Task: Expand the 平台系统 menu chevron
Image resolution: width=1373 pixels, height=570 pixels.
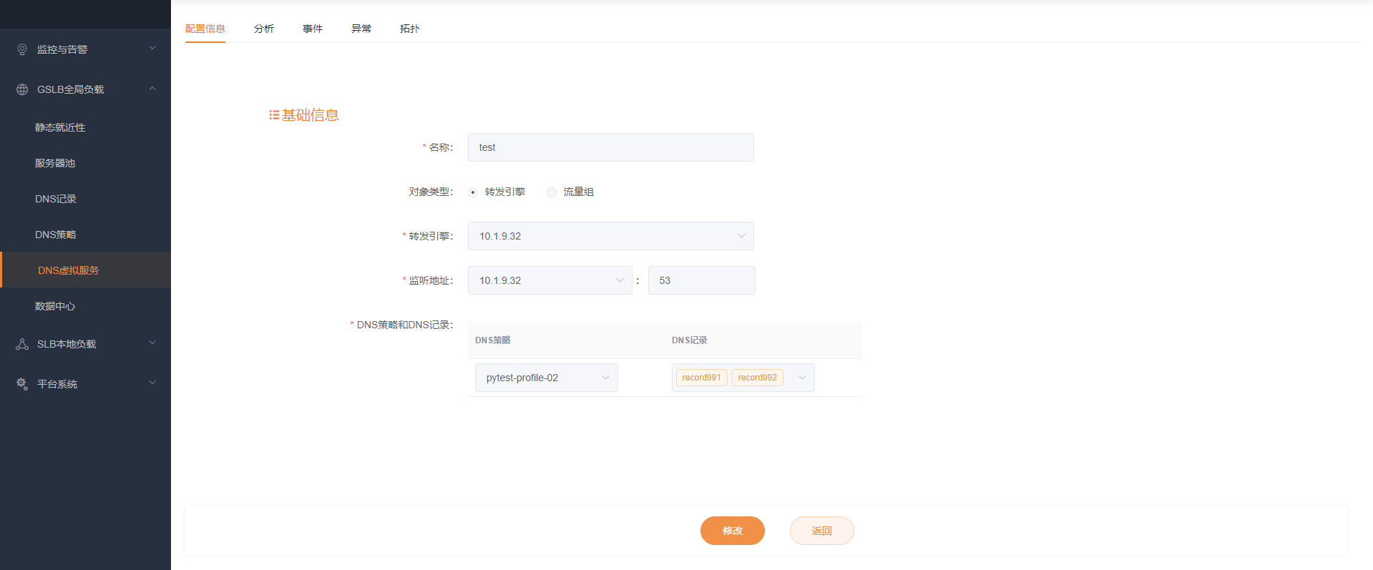Action: point(152,383)
